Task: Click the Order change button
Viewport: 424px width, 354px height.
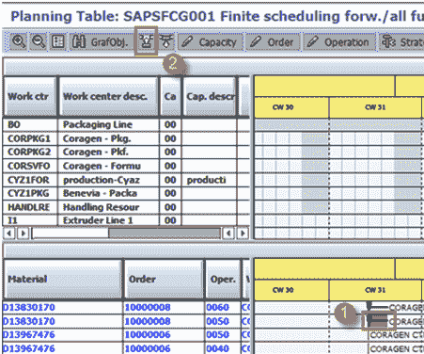Action: [273, 42]
